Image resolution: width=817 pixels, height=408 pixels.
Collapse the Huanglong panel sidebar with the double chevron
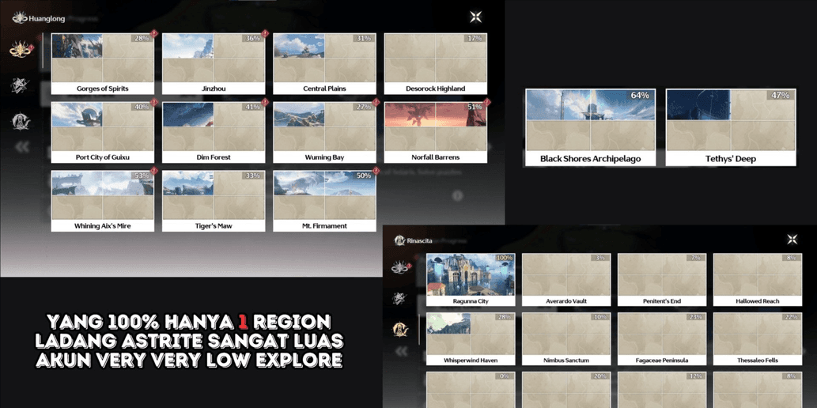(22, 147)
